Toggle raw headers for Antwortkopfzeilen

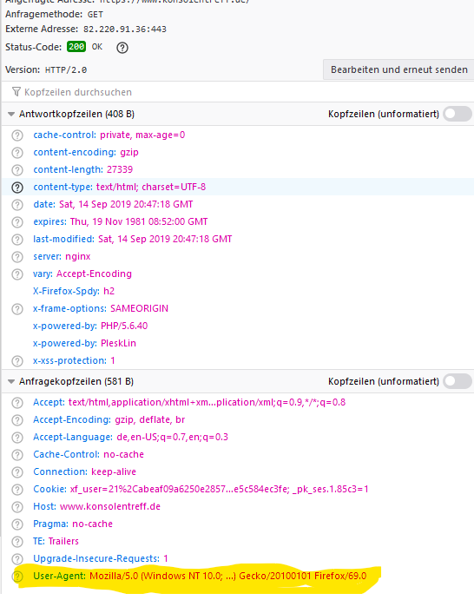(x=458, y=114)
